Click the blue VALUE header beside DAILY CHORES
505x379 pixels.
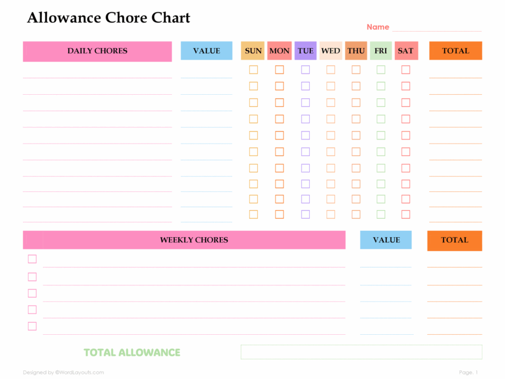(207, 51)
